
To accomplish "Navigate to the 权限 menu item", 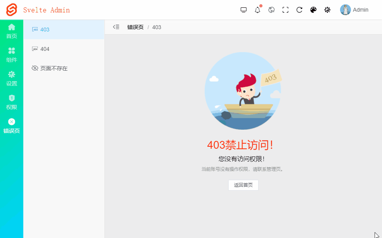I will [11, 102].
